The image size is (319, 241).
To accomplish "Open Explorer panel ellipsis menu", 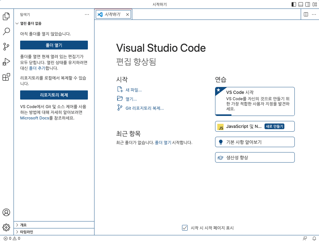I will (x=87, y=14).
